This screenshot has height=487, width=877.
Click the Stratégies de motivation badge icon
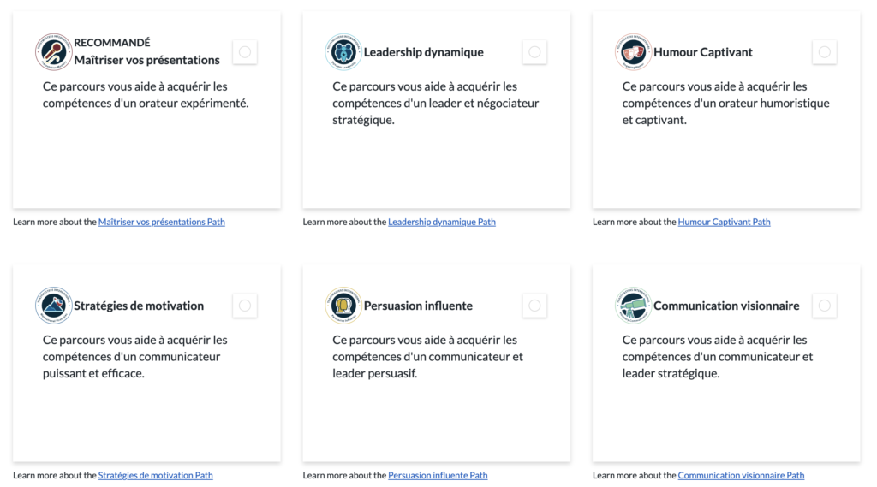coord(53,306)
